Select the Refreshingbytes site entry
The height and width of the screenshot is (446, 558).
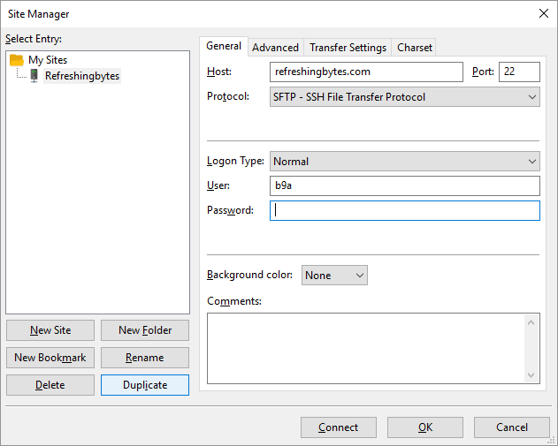82,76
